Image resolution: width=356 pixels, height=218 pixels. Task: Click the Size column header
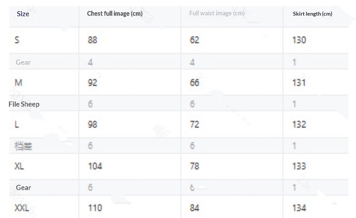pyautogui.click(x=23, y=14)
